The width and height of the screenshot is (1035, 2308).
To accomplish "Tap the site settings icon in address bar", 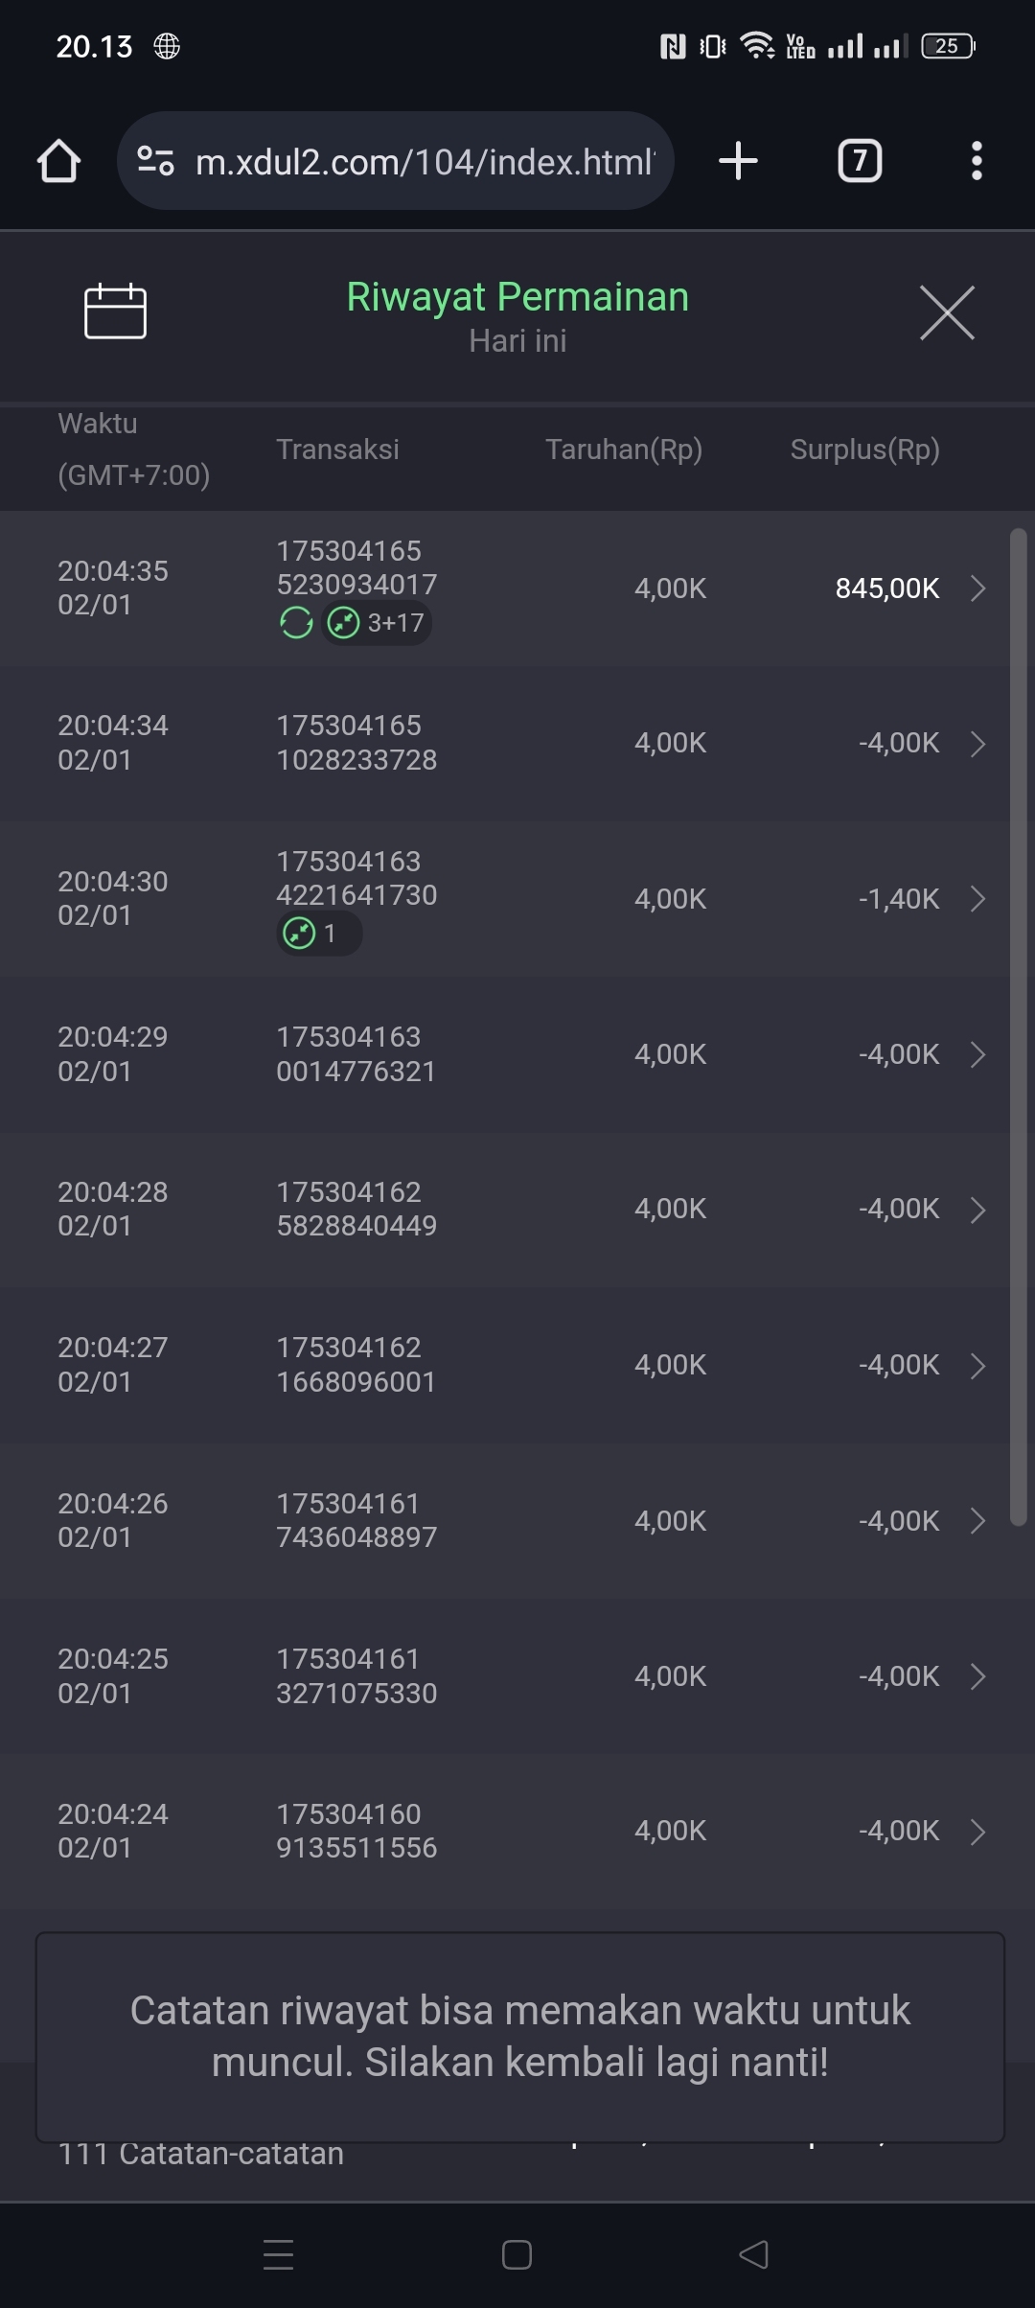I will [155, 161].
